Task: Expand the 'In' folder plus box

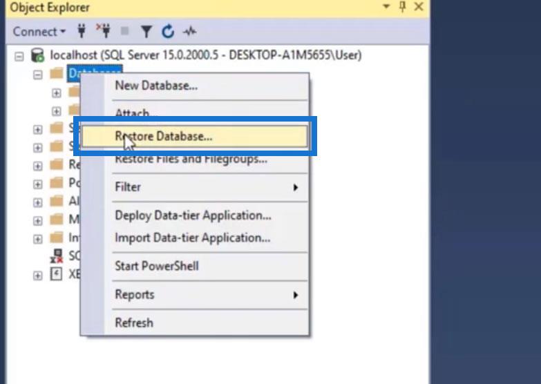Action: click(38, 239)
